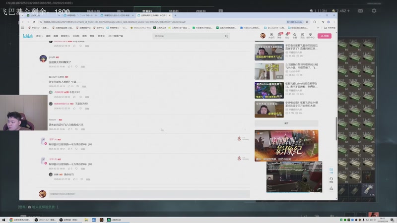Open a new browser tab with plus

pos(175,15)
